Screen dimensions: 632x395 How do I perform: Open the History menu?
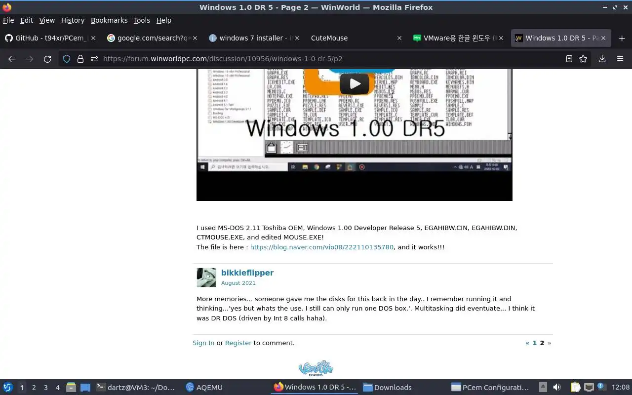coord(73,20)
